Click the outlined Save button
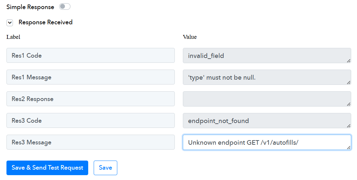The width and height of the screenshot is (357, 180). click(x=105, y=168)
